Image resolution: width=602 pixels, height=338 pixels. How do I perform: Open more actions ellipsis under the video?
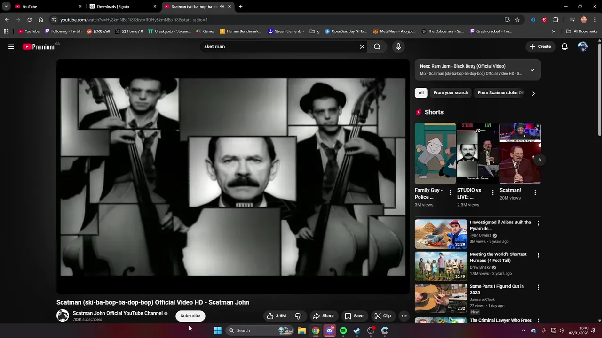coord(404,316)
